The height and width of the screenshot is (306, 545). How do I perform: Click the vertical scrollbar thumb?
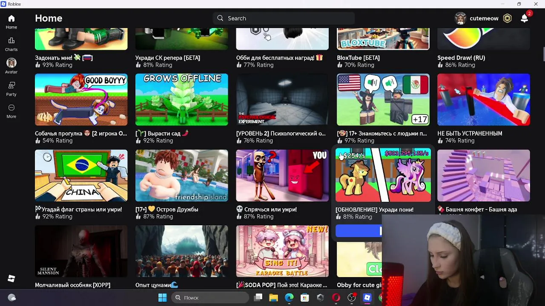pos(543,55)
